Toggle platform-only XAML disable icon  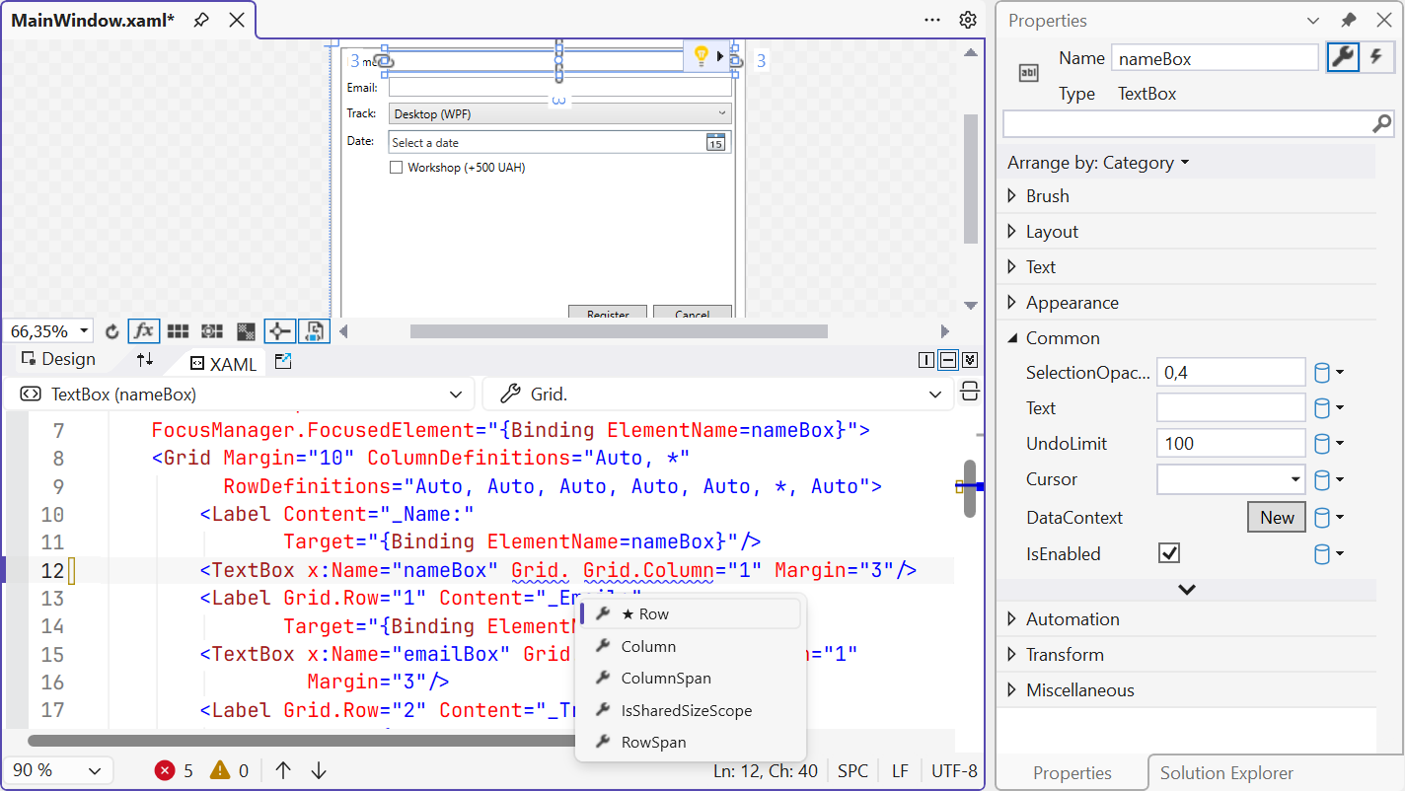313,331
